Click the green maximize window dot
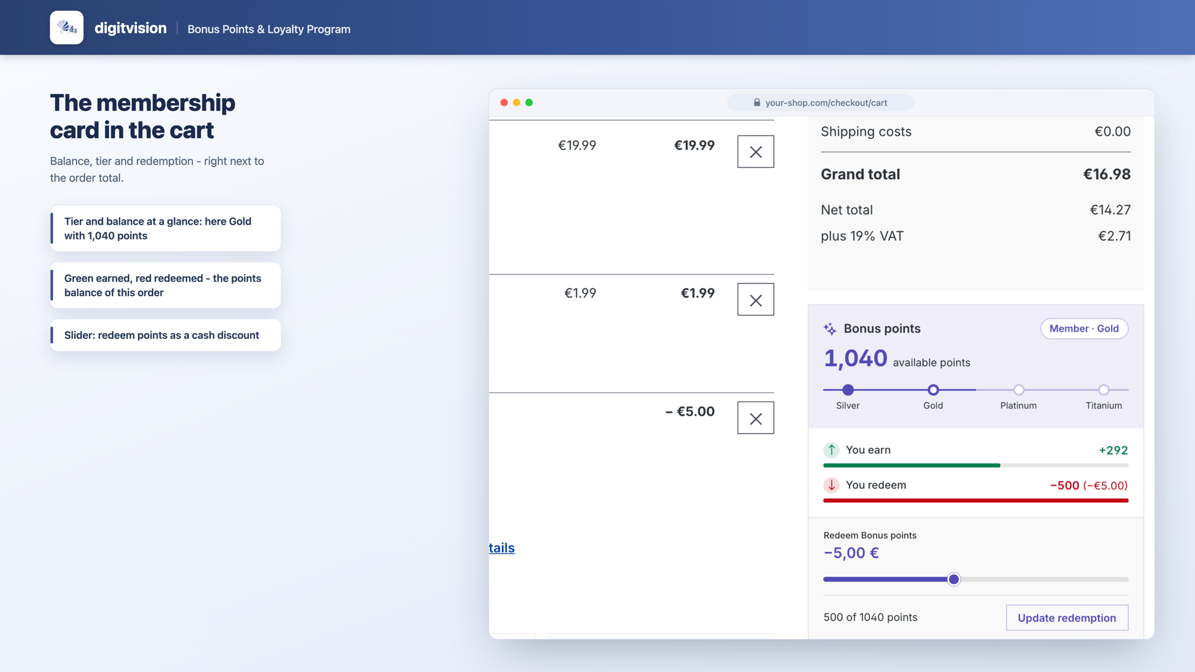The height and width of the screenshot is (672, 1195). (x=529, y=103)
